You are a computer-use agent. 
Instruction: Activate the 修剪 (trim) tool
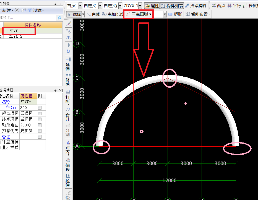click(x=68, y=80)
